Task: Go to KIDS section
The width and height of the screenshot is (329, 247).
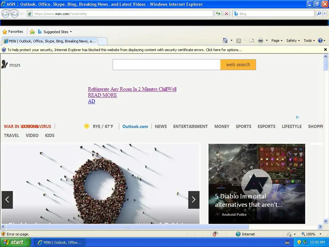Action: tap(49, 135)
